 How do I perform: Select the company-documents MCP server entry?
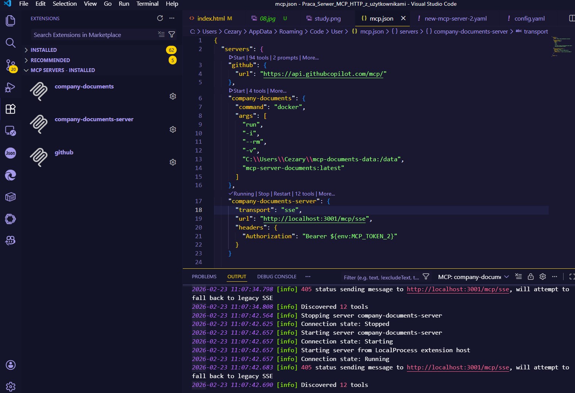pyautogui.click(x=102, y=91)
